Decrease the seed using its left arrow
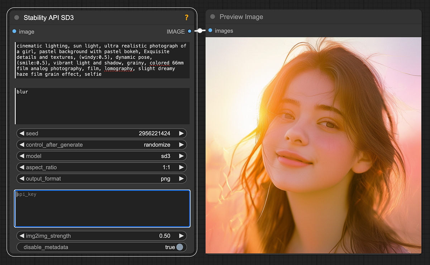 22,133
